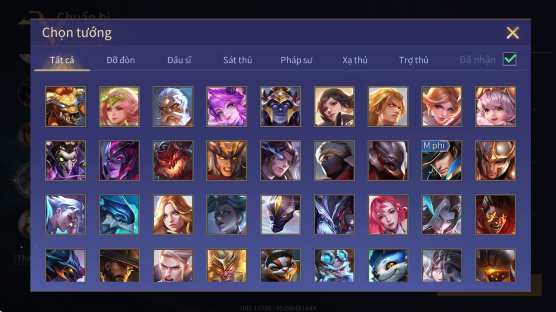Viewport: 556px width, 312px height.
Task: Pick the pink-haired elf hero with leaf crown
Action: click(119, 107)
